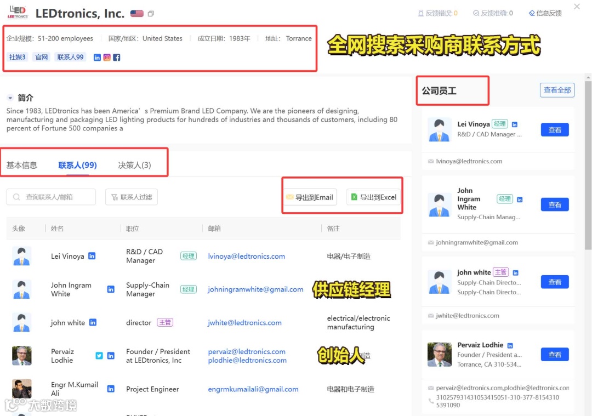Open the company Facebook icon
Viewport: 592px width, 416px height.
[117, 58]
